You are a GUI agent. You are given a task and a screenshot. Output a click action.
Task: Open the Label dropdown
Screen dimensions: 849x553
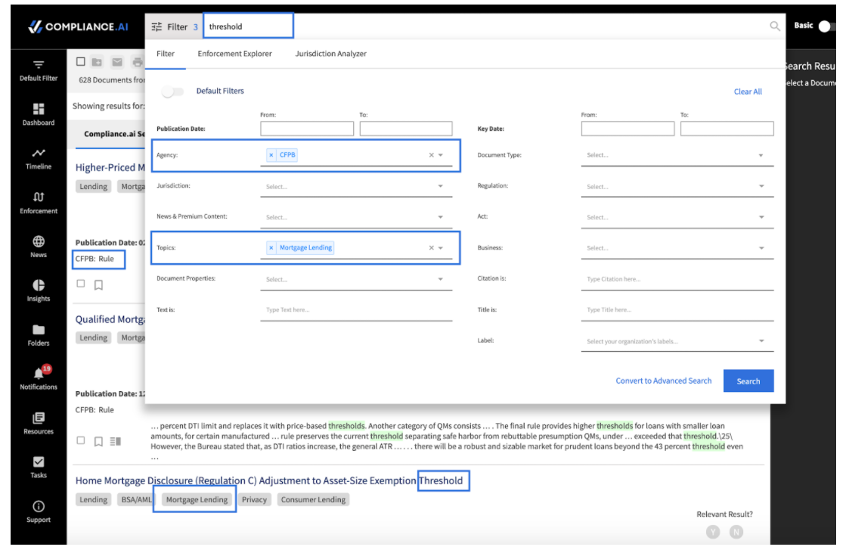click(x=677, y=341)
